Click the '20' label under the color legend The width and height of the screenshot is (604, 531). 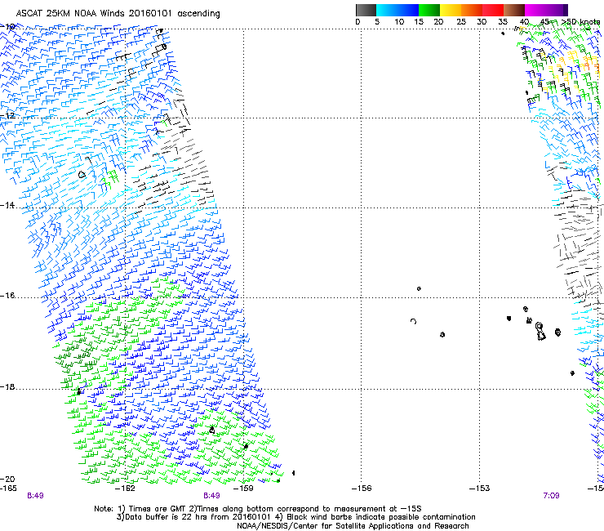tap(438, 22)
